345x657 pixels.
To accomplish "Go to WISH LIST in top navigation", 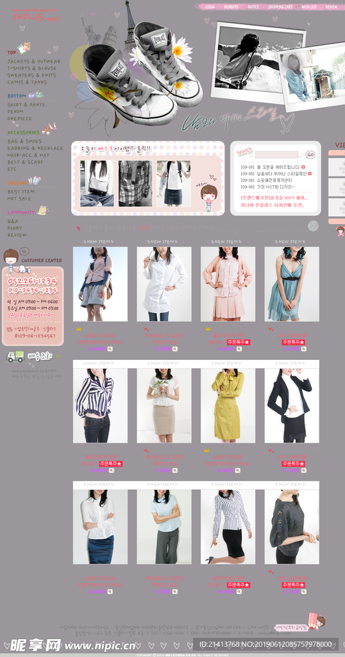I will pyautogui.click(x=309, y=6).
